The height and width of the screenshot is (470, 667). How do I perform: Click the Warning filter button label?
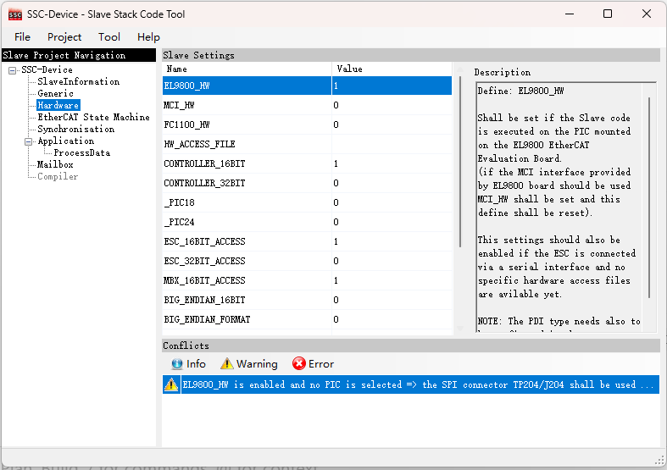(x=257, y=364)
